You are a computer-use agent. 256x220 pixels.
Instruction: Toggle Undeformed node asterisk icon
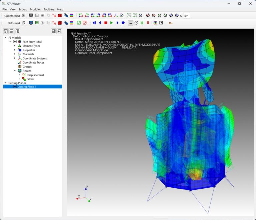pos(43,16)
